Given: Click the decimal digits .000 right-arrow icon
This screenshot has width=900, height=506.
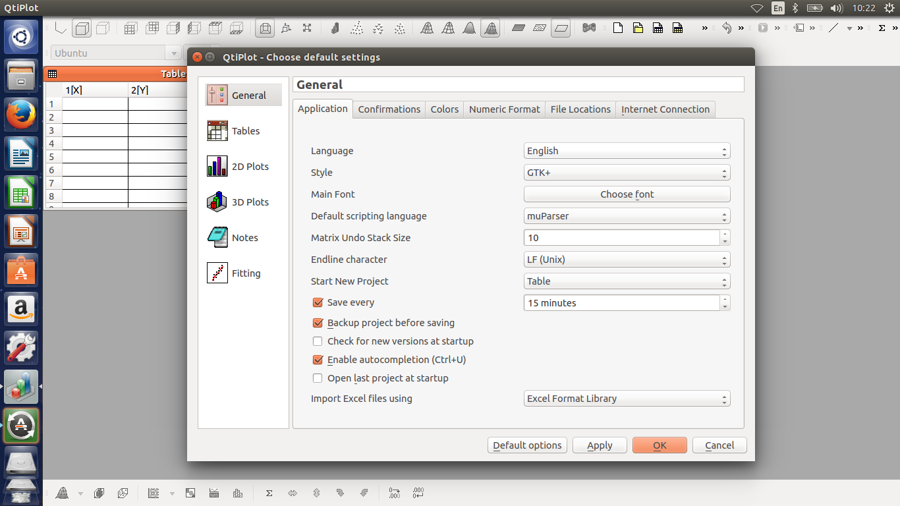Looking at the screenshot, I should [394, 493].
